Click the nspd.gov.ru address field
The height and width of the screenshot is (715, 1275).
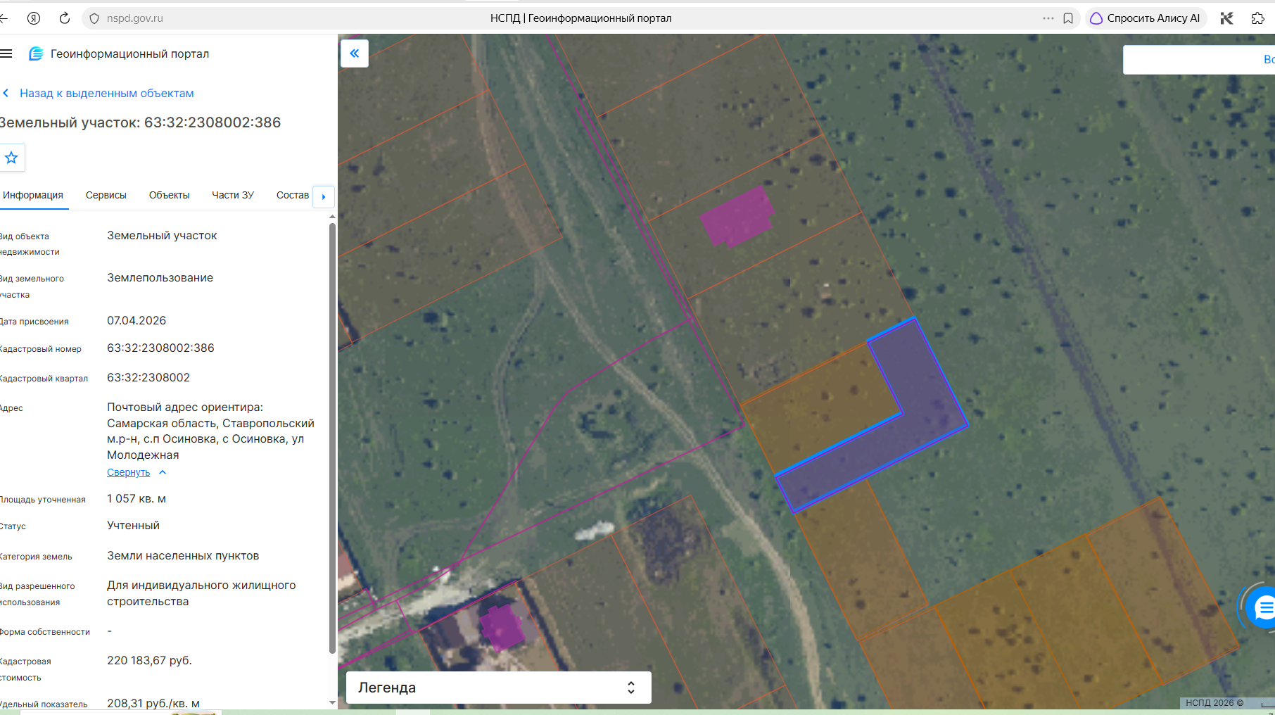(135, 18)
